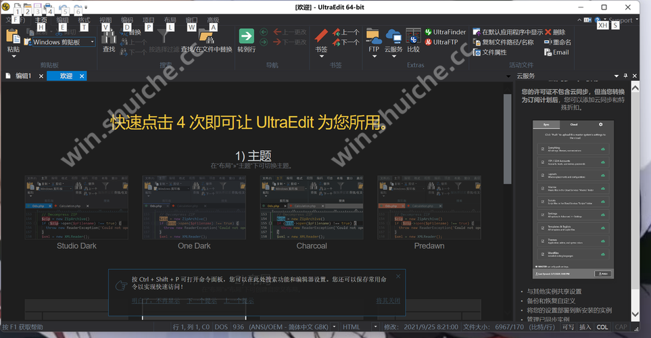Screen dimensions: 651x338
Task: Expand the arrow below 粘贴
Action: pos(14,56)
